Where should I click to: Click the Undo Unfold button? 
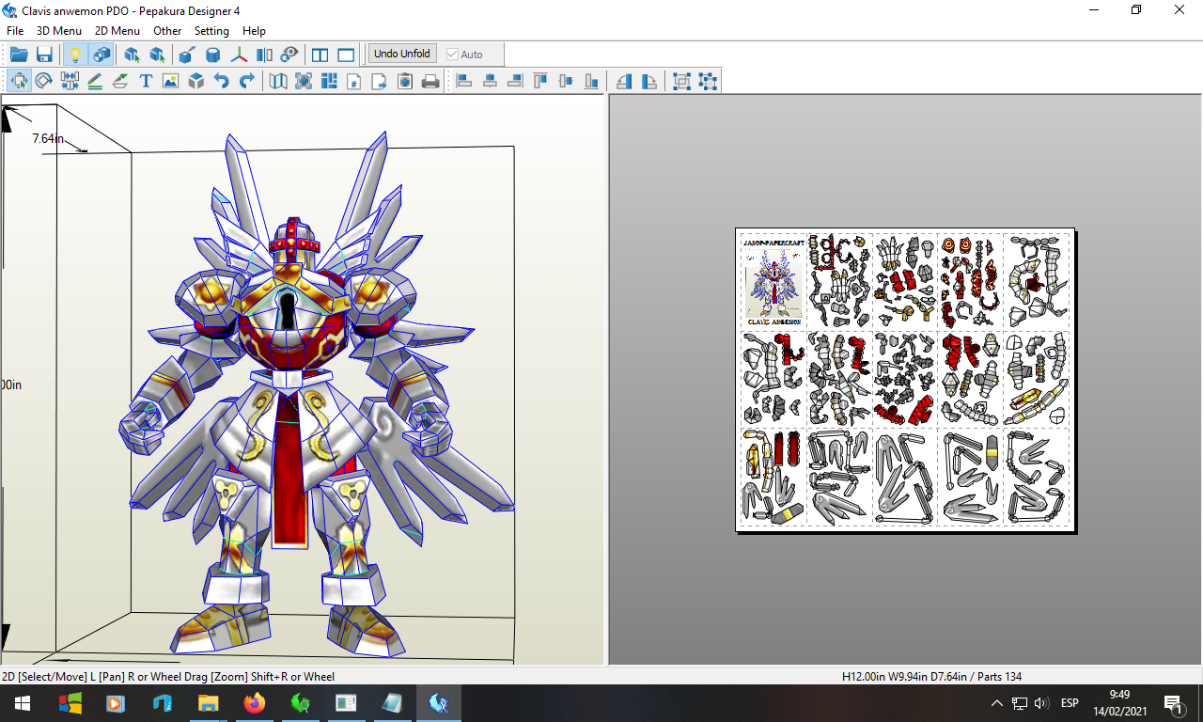(x=402, y=54)
